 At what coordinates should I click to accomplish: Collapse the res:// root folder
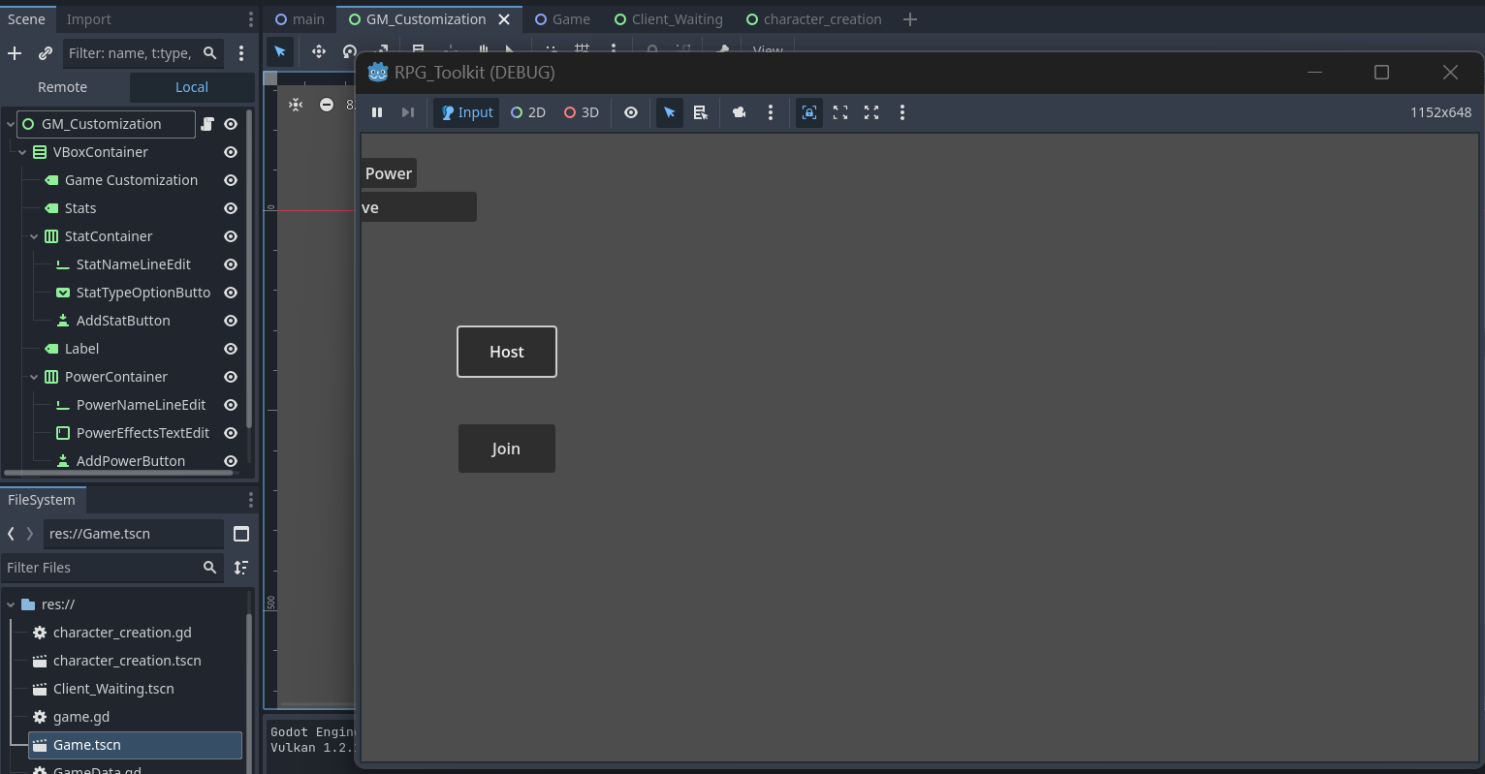11,604
